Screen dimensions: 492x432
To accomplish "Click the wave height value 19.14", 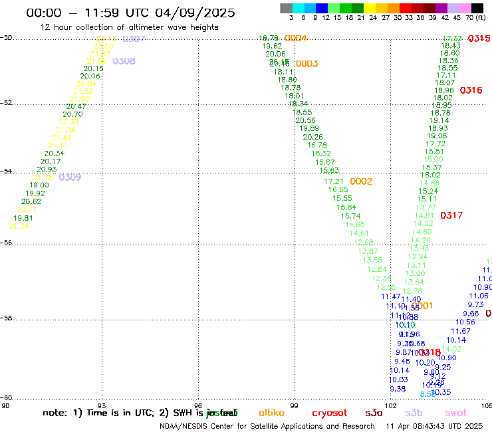I will coord(439,120).
